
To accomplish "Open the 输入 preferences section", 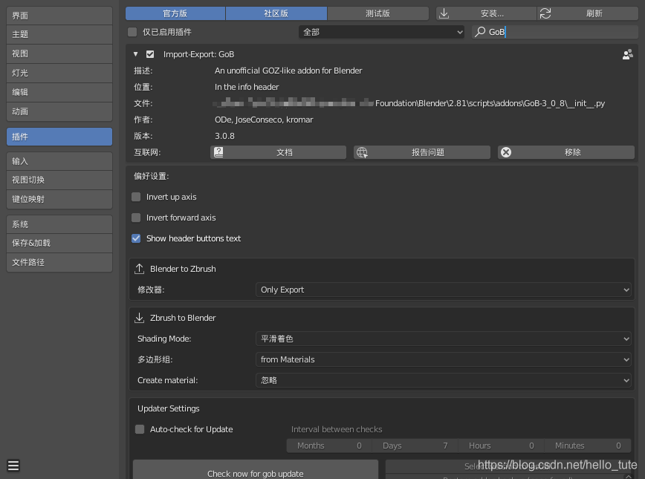I will [59, 161].
